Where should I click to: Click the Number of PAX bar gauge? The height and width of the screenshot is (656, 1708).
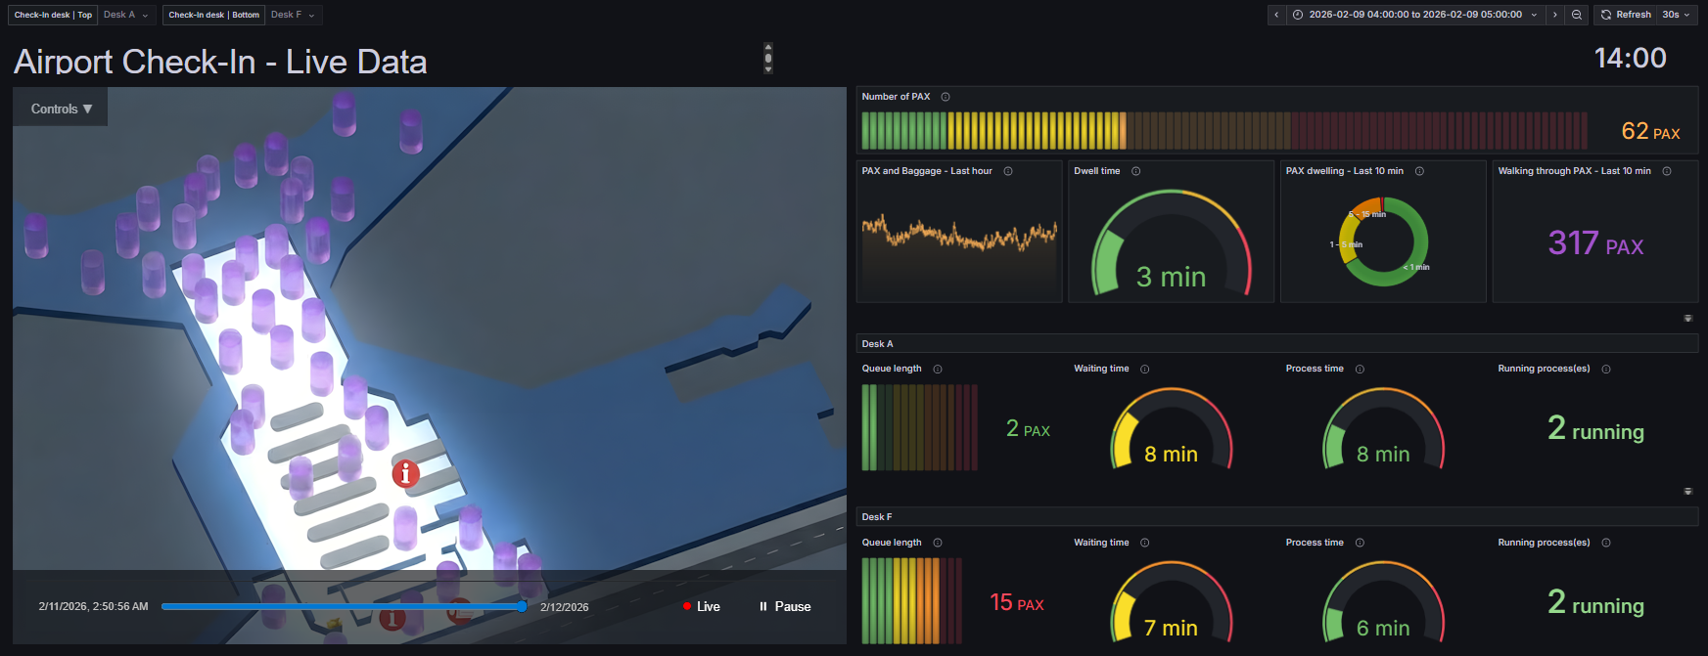(1224, 130)
